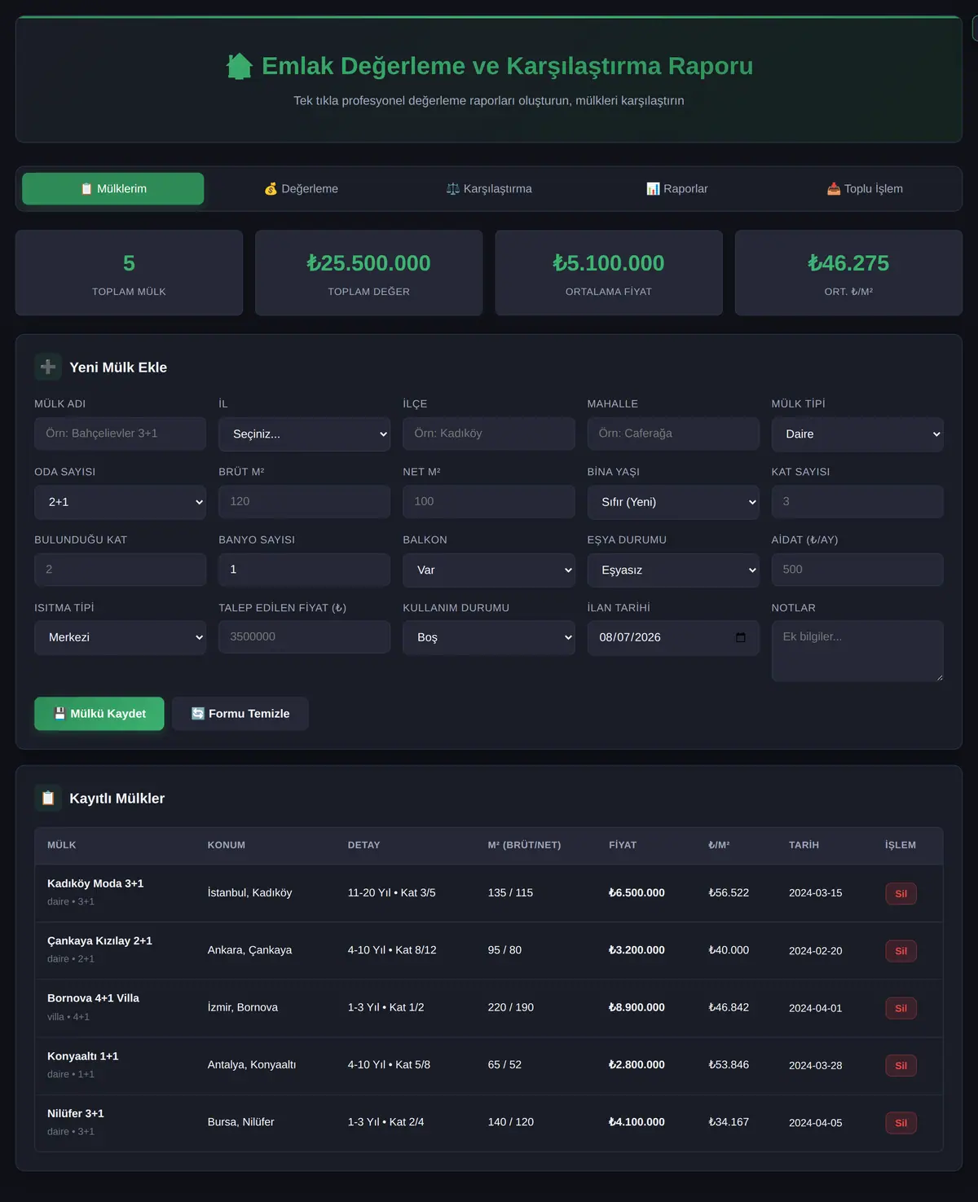
Task: Click the 2024-04-05 date cell
Action: coord(815,1123)
